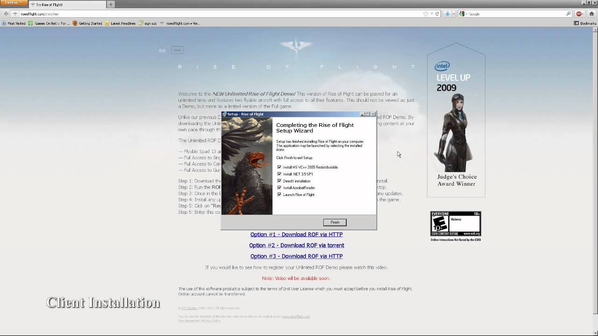This screenshot has width=598, height=336.
Task: Switch site language to RUS
Action: (x=162, y=50)
